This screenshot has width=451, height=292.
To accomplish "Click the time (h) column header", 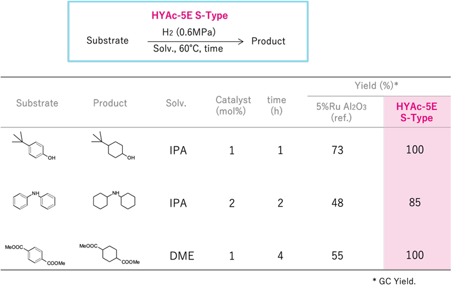I will pos(276,105).
